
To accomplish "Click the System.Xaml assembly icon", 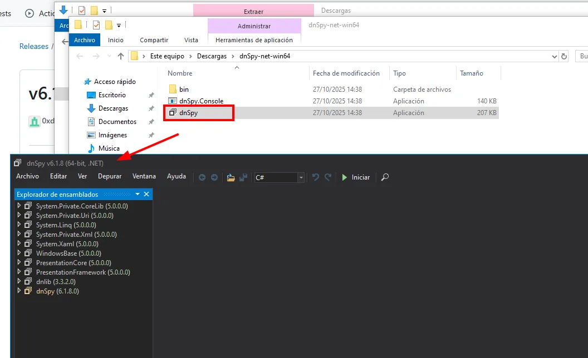I will coord(28,243).
